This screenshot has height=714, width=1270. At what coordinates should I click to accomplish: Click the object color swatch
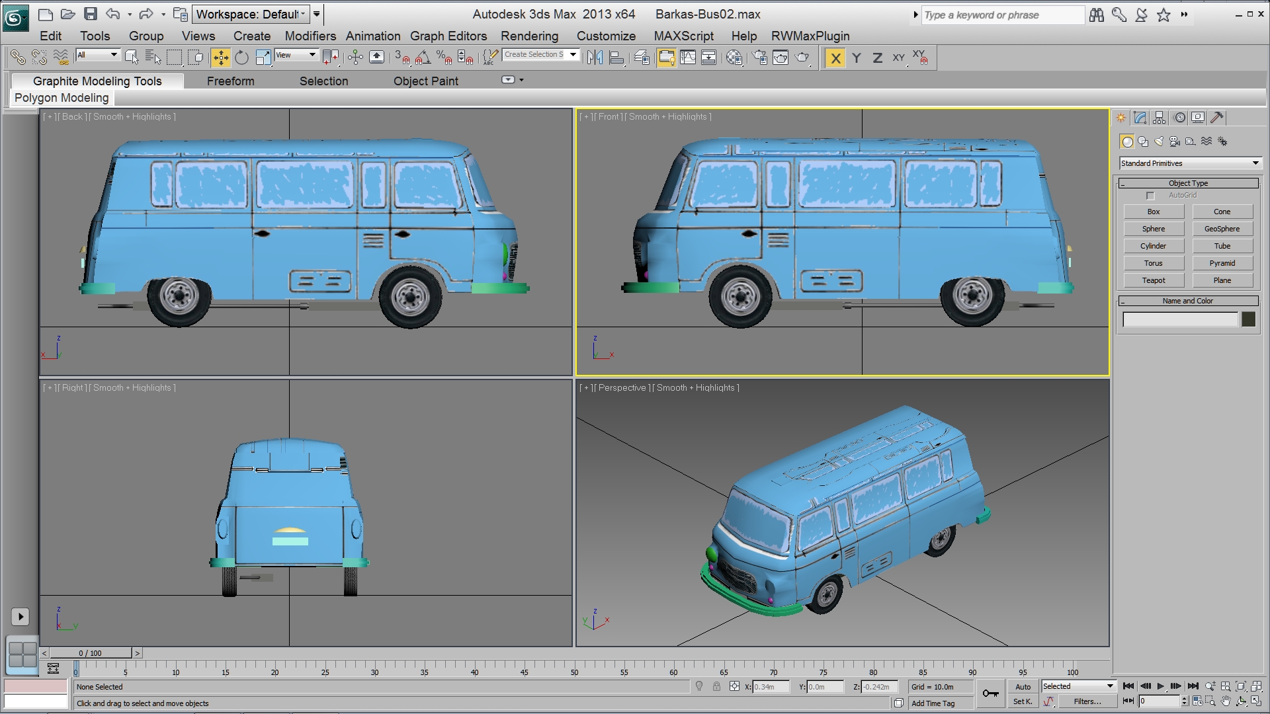coord(1248,320)
